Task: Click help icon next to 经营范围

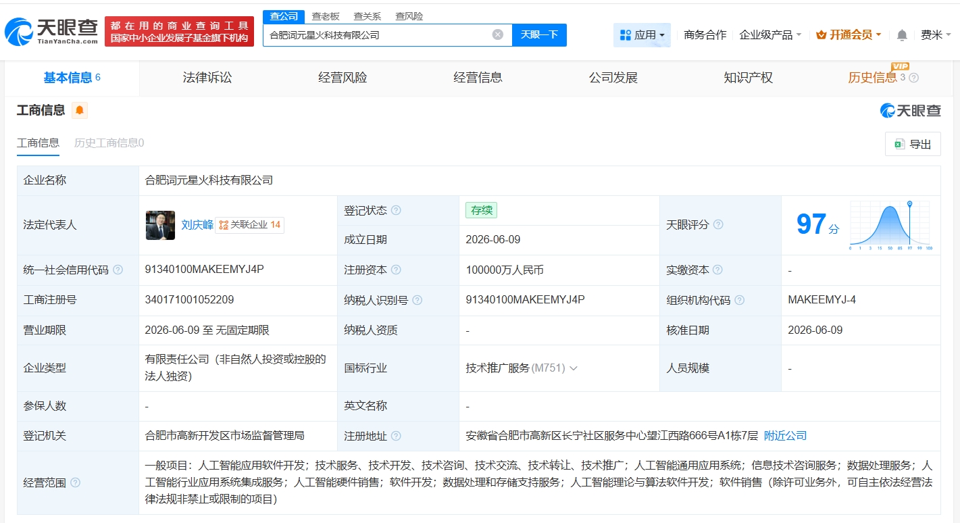Action: tap(75, 482)
